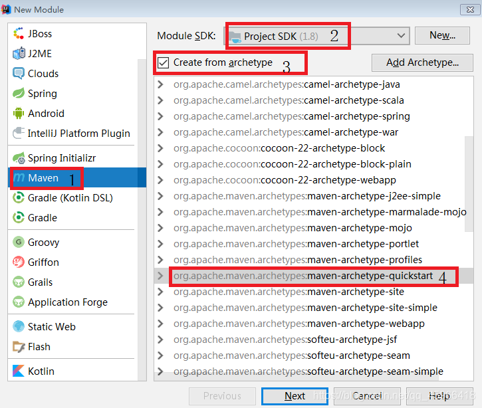This screenshot has height=408, width=482.
Task: Click the IntelliJ Platform Plugin icon
Action: 19,134
